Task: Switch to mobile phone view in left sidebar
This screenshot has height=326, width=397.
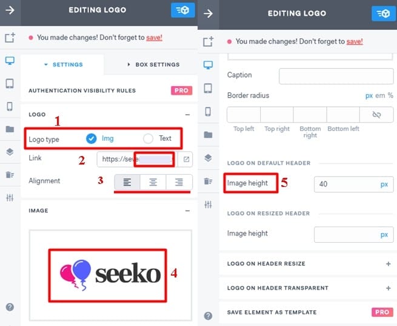Action: (x=10, y=106)
